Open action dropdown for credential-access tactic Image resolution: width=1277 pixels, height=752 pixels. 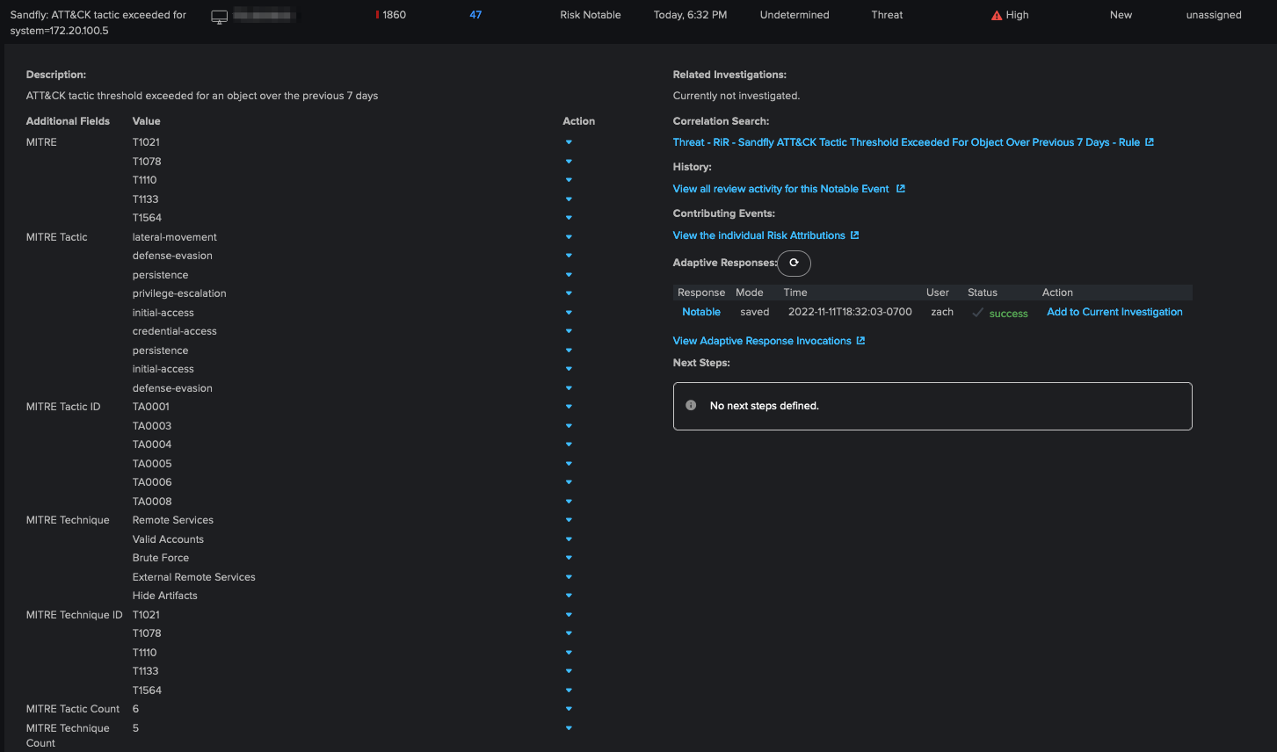(569, 331)
